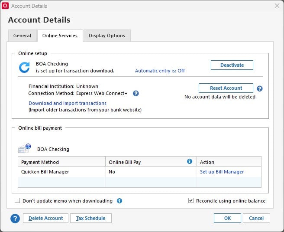Open Download and Import transactions link
Viewport: 284px width, 232px height.
click(x=68, y=103)
